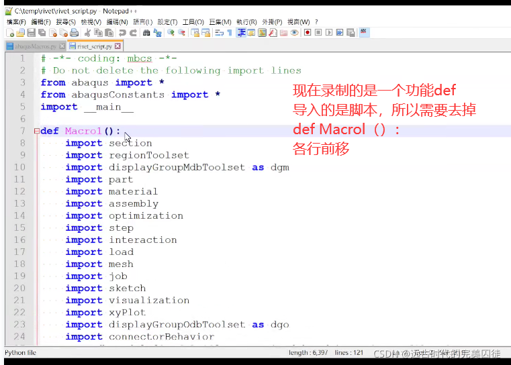Click the Close All toolbar icon
Image resolution: width=511 pixels, height=365 pixels.
[64, 33]
